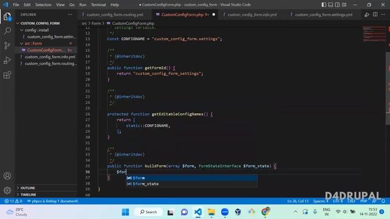Click the warnings count in status bar
390x219 pixels.
click(x=19, y=201)
